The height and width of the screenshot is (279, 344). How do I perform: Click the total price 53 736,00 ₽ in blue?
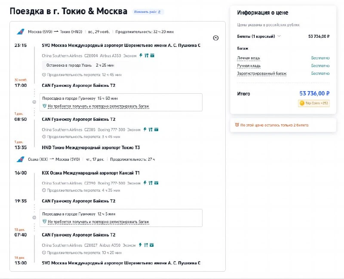[314, 93]
